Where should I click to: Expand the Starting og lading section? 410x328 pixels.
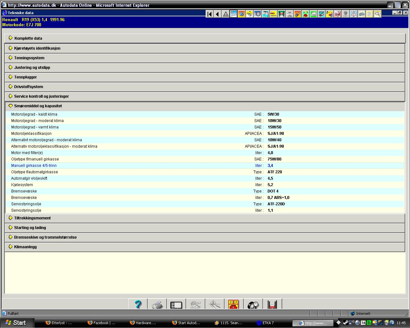pyautogui.click(x=205, y=227)
